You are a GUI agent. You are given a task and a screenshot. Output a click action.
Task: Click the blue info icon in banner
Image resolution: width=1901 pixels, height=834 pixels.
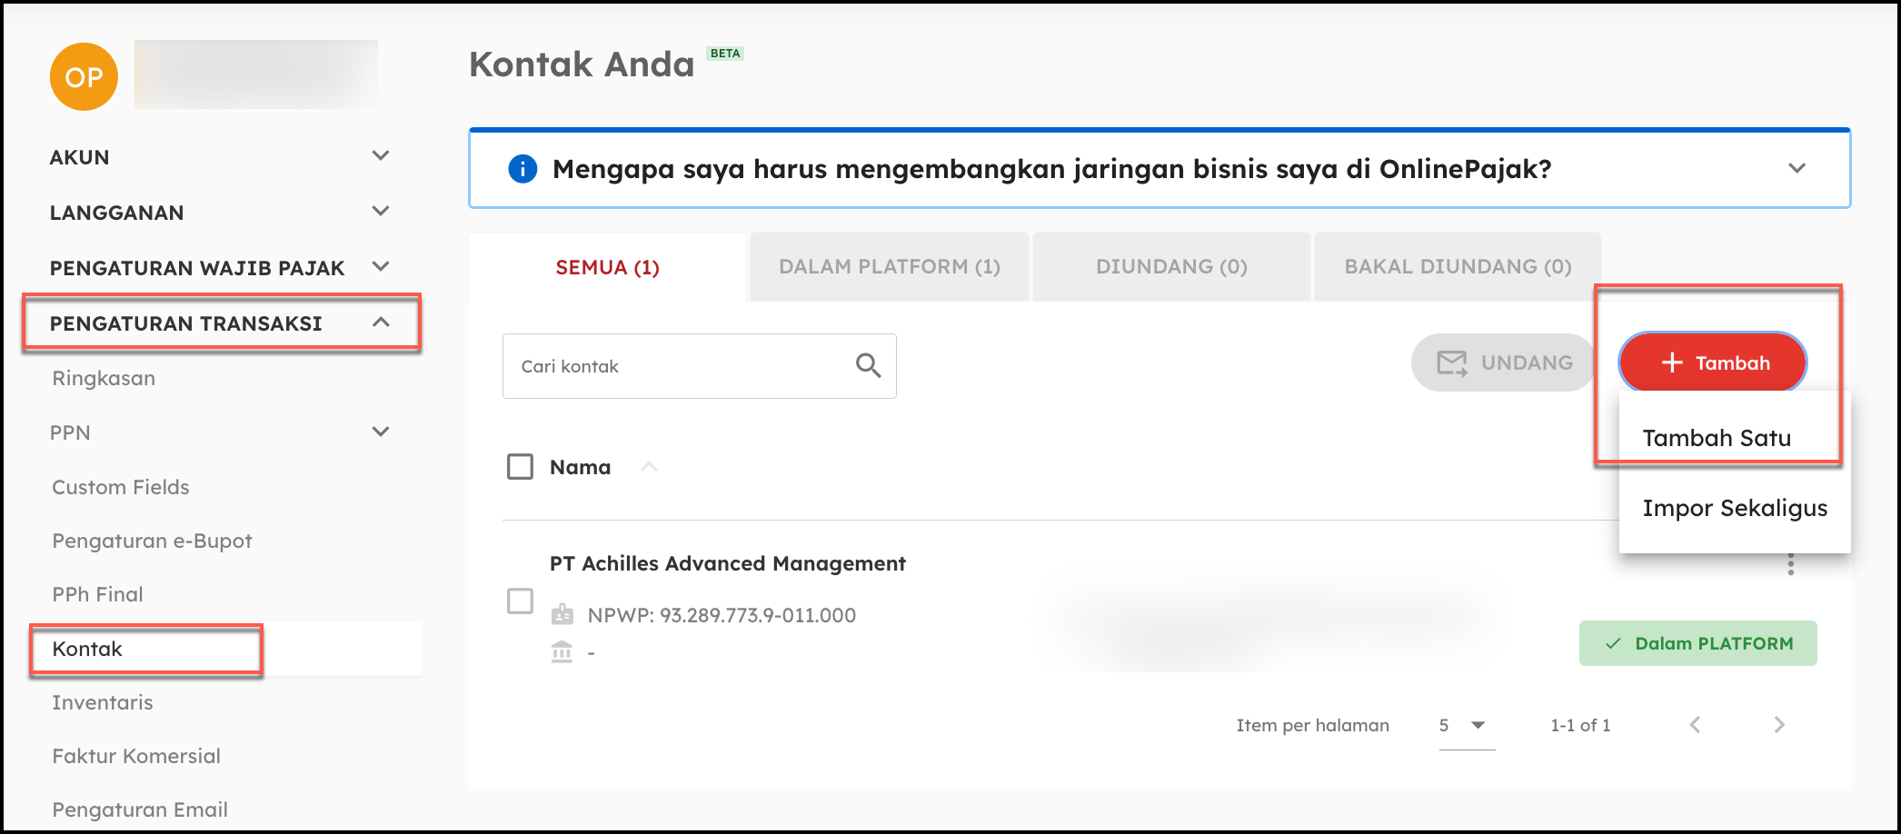[x=523, y=169]
